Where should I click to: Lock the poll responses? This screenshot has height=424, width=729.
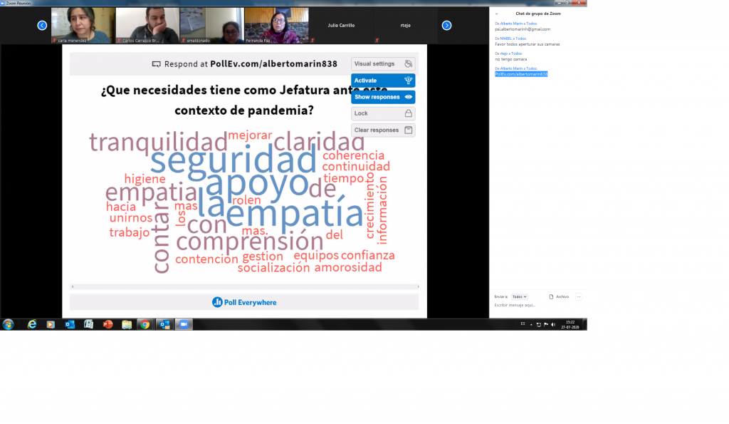coord(382,113)
